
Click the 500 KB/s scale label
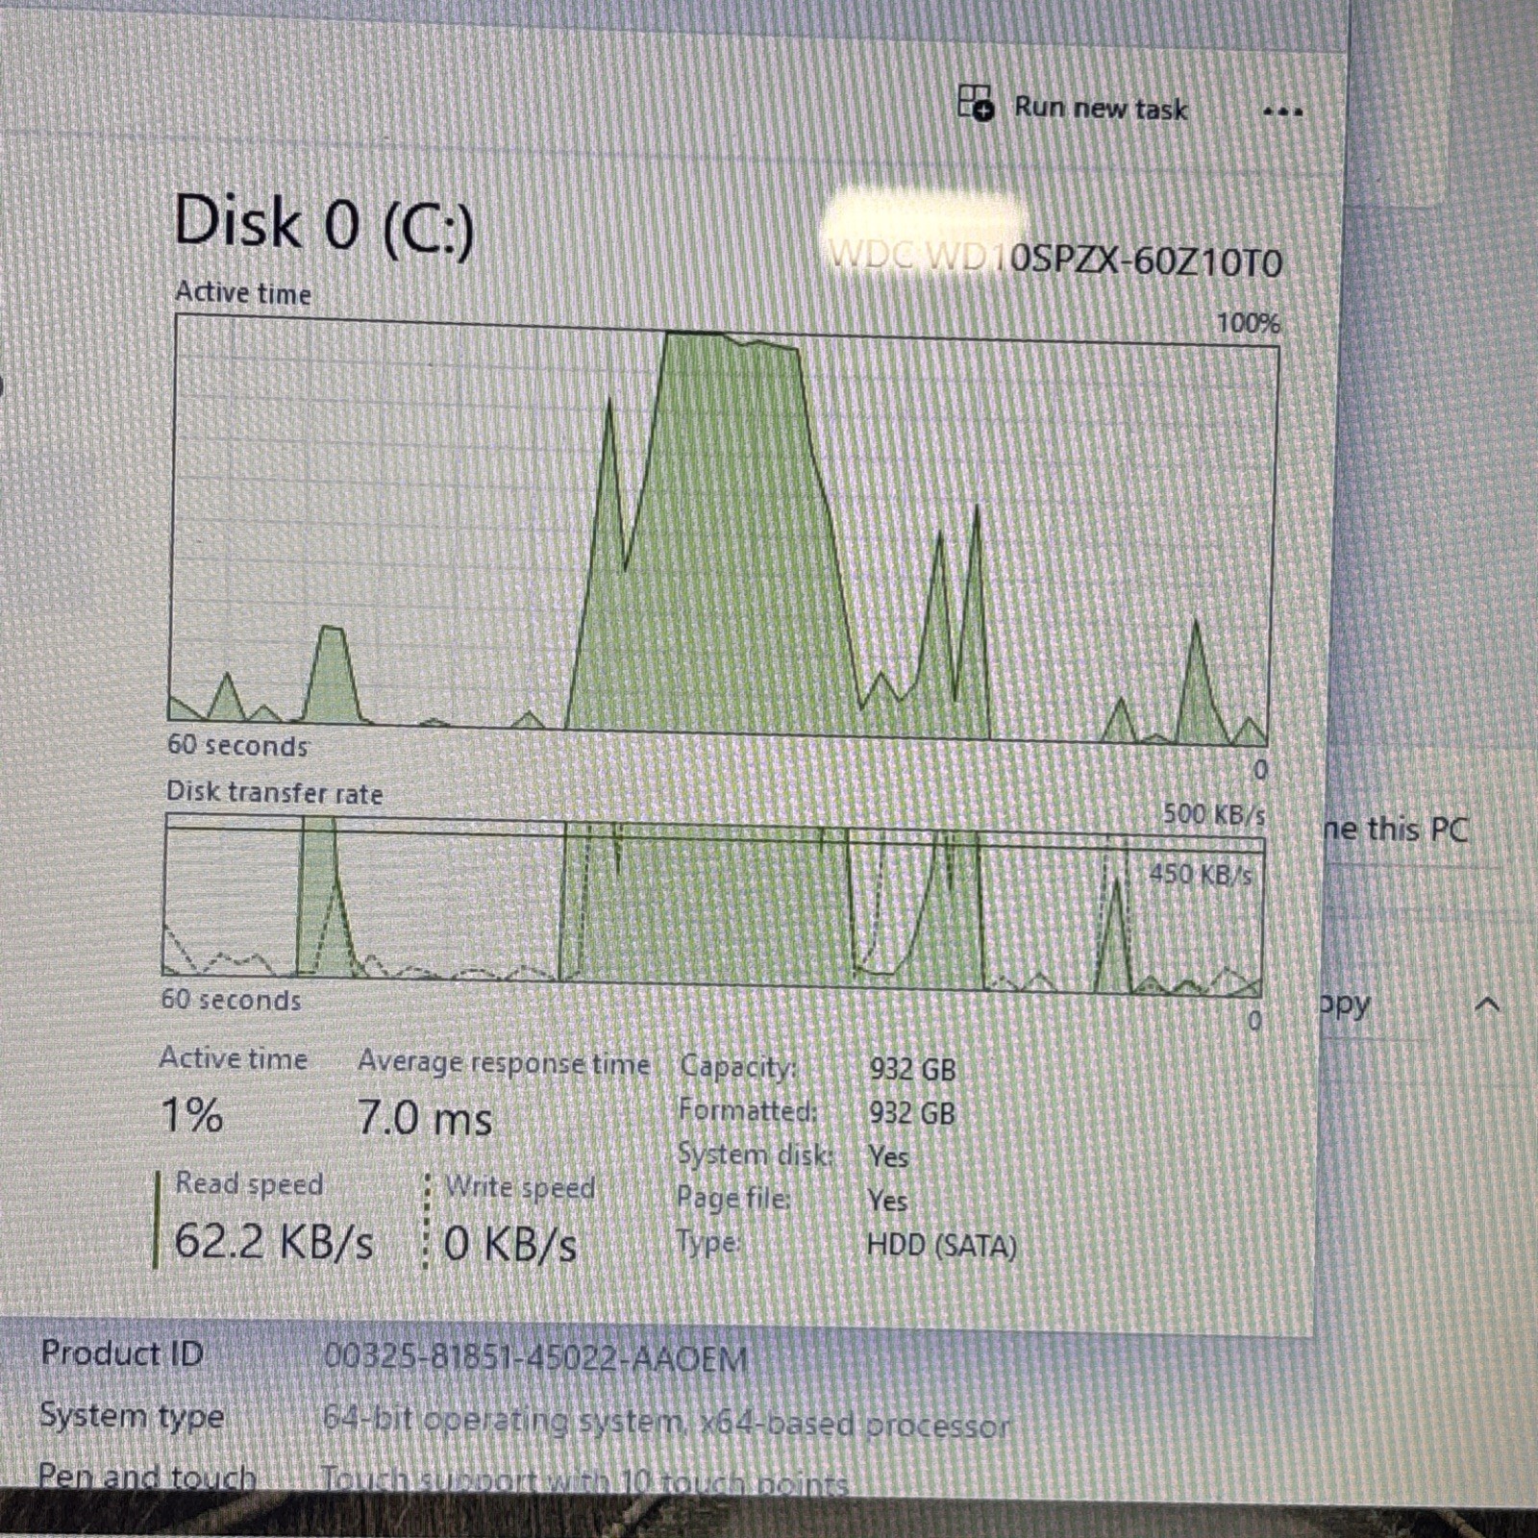1214,814
